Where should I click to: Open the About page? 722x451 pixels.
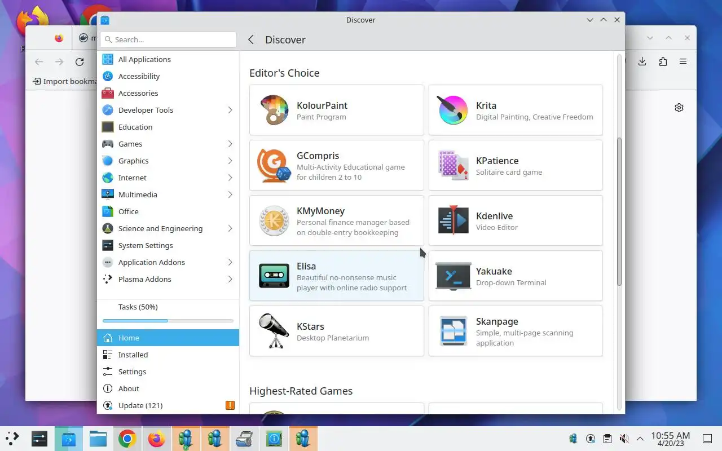point(168,388)
